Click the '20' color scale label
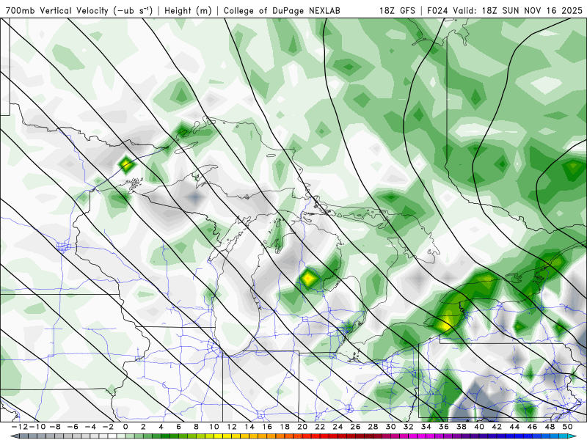The image size is (587, 440). coord(302,427)
